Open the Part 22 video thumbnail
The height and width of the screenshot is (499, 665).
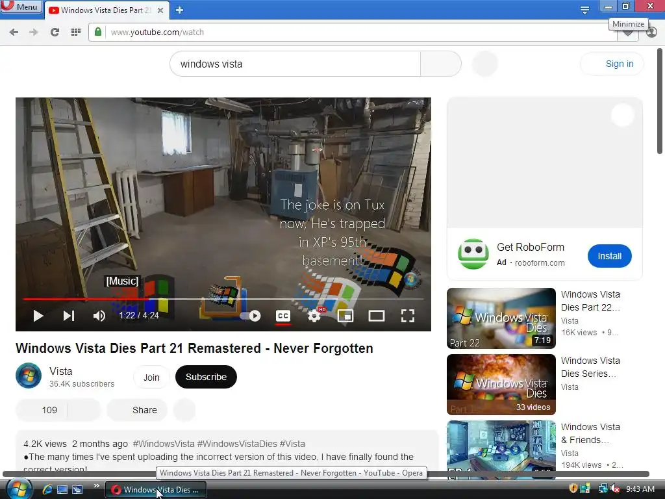coord(501,318)
